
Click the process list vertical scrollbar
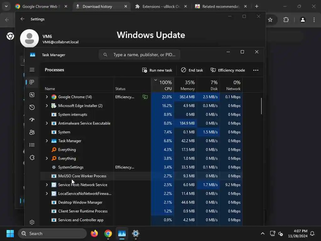pyautogui.click(x=261, y=106)
